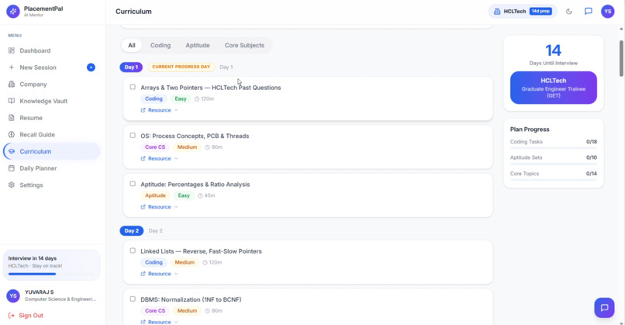625x325 pixels.
Task: Click the Day 2 blue pill badge
Action: (132, 231)
